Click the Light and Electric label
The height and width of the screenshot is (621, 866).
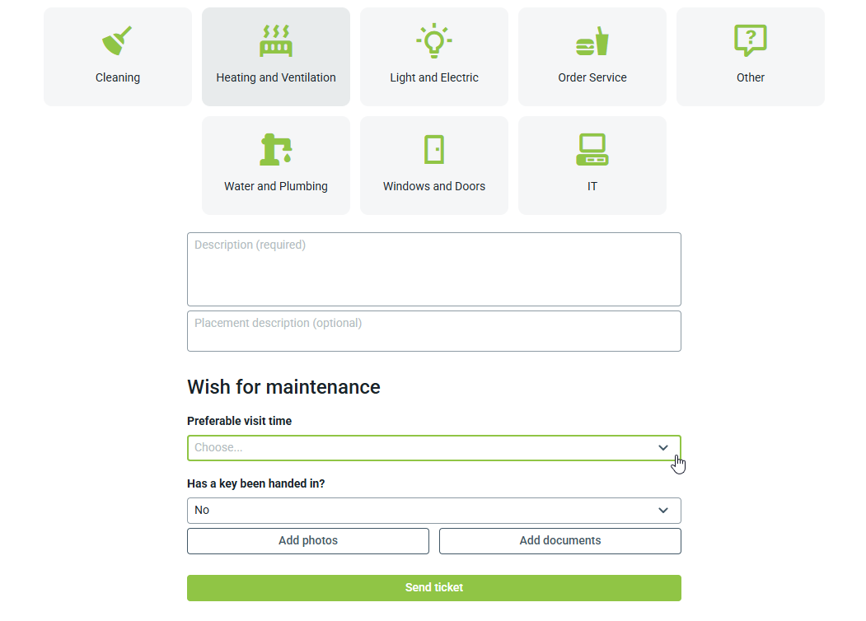(x=434, y=77)
